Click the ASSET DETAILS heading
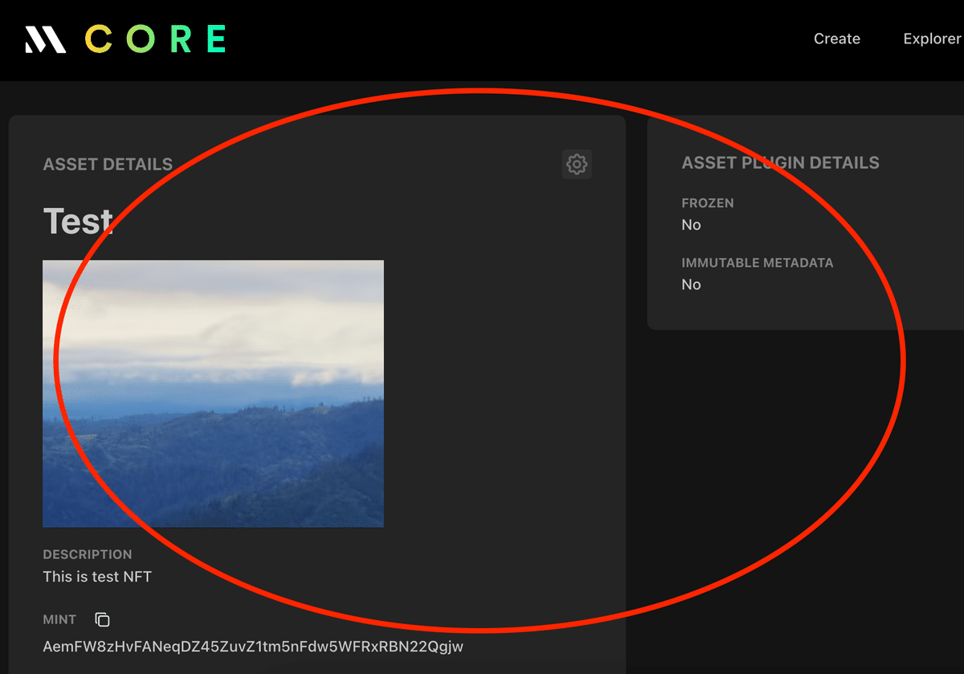Screen dimensions: 964x674 point(108,165)
